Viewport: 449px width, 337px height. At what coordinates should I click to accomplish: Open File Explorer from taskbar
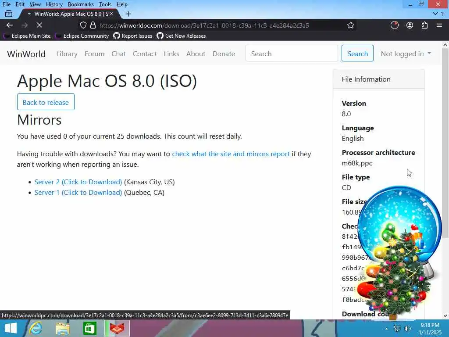(x=63, y=328)
